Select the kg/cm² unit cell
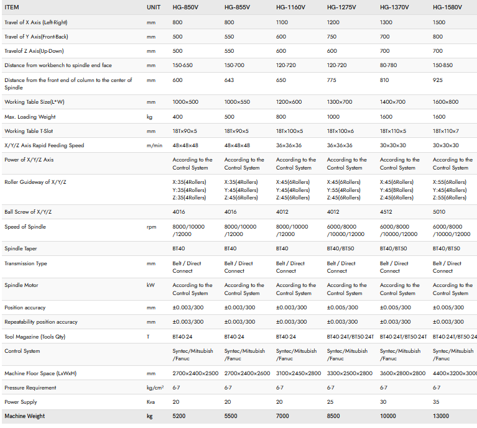This screenshot has height=428, width=477. point(155,388)
